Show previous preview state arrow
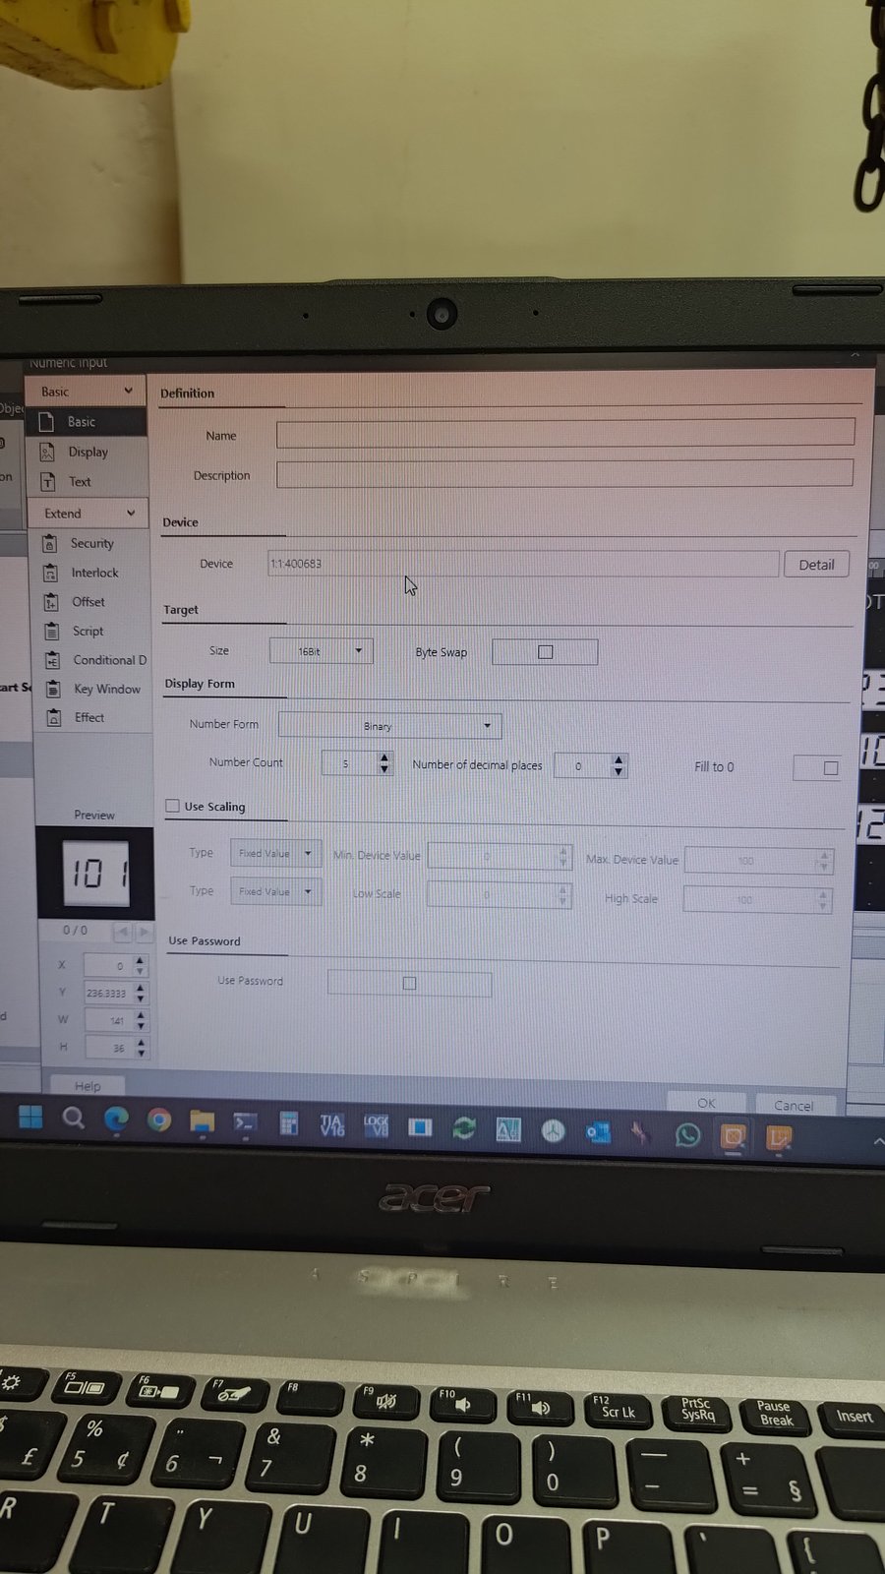 point(123,931)
